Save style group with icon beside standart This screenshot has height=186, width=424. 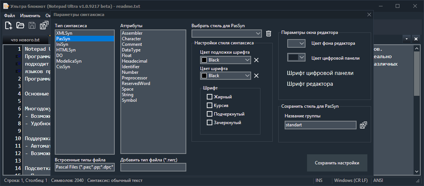click(364, 125)
